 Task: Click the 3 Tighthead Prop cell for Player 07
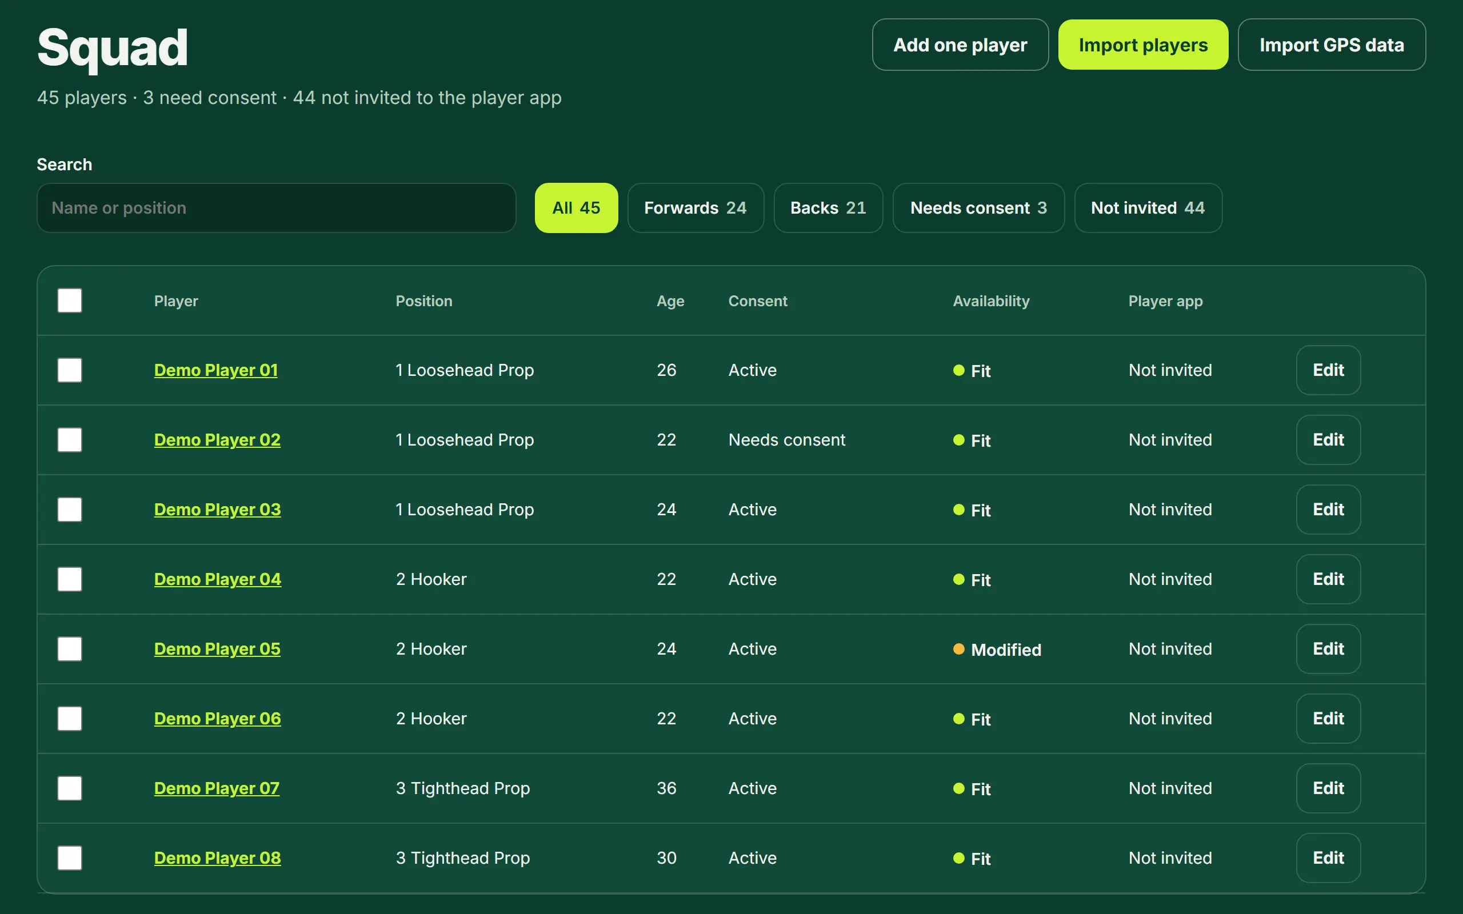462,788
